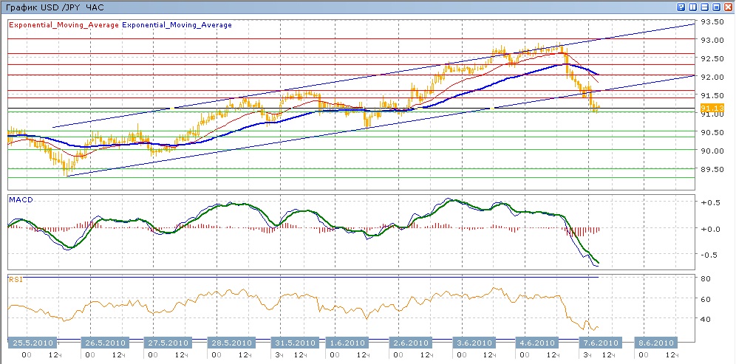Click the vertical split layout icon
This screenshot has width=736, height=364.
click(x=692, y=6)
